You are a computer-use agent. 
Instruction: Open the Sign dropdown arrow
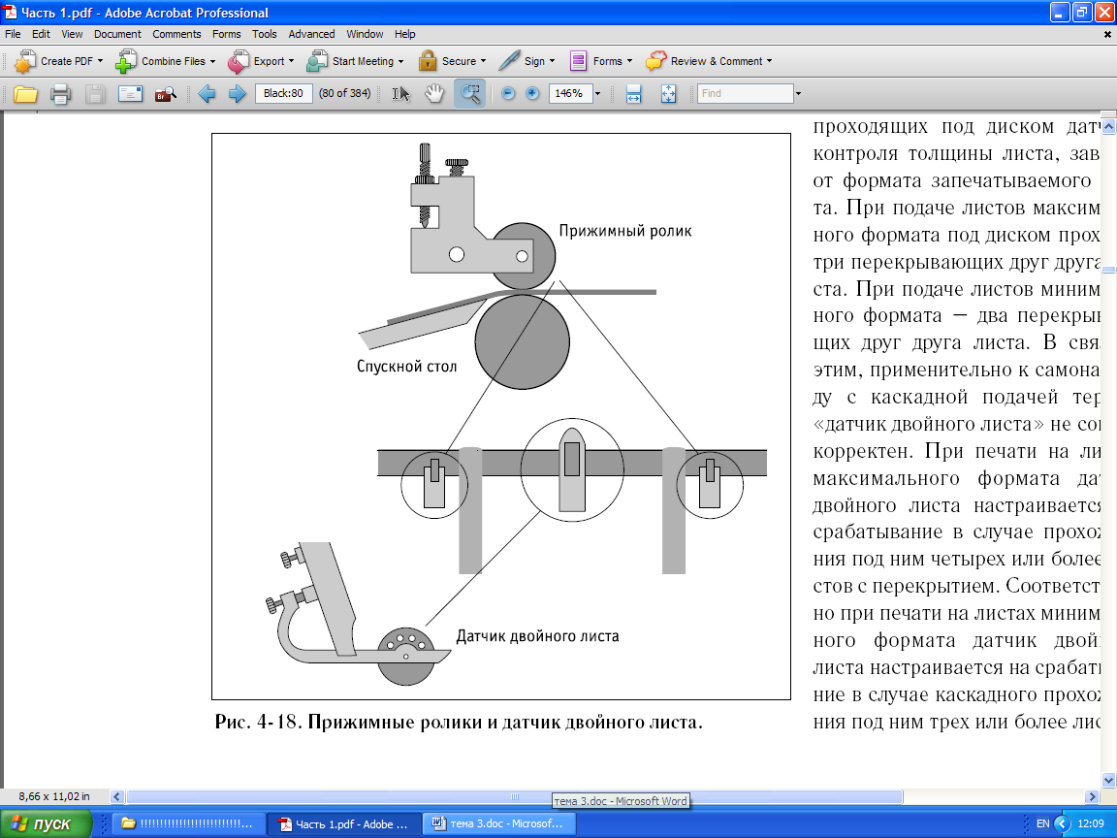(552, 61)
